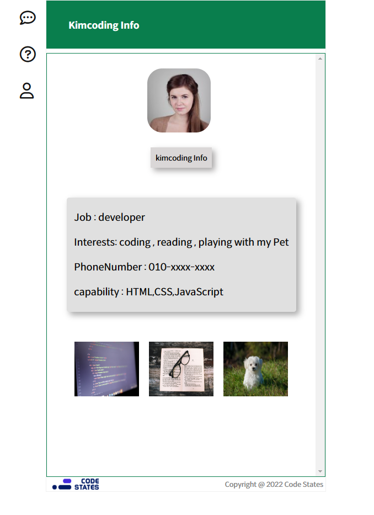Select the user profile icon in sidebar
The image size is (374, 515).
coord(27,91)
